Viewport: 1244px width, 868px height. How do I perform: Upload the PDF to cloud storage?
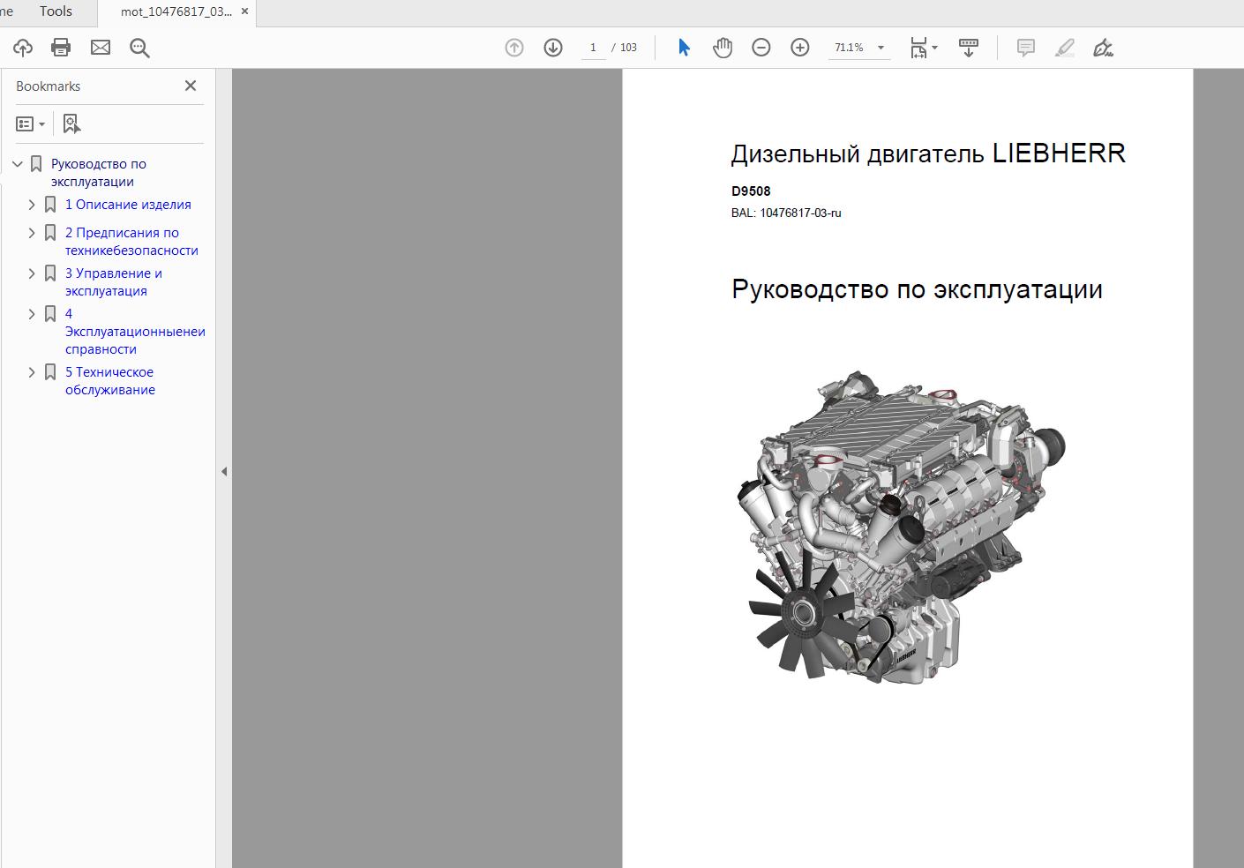tap(22, 47)
